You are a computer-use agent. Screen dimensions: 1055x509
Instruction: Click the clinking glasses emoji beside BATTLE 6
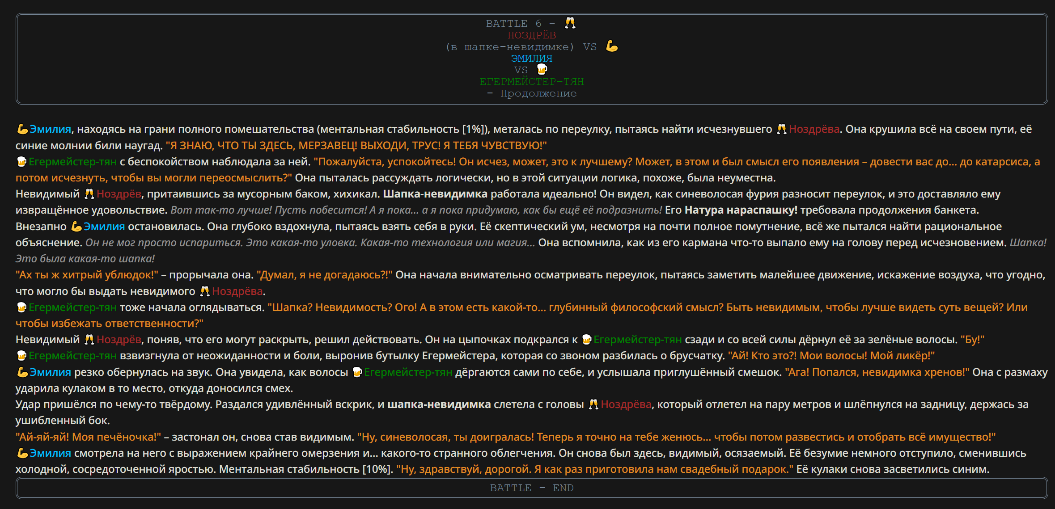(570, 23)
